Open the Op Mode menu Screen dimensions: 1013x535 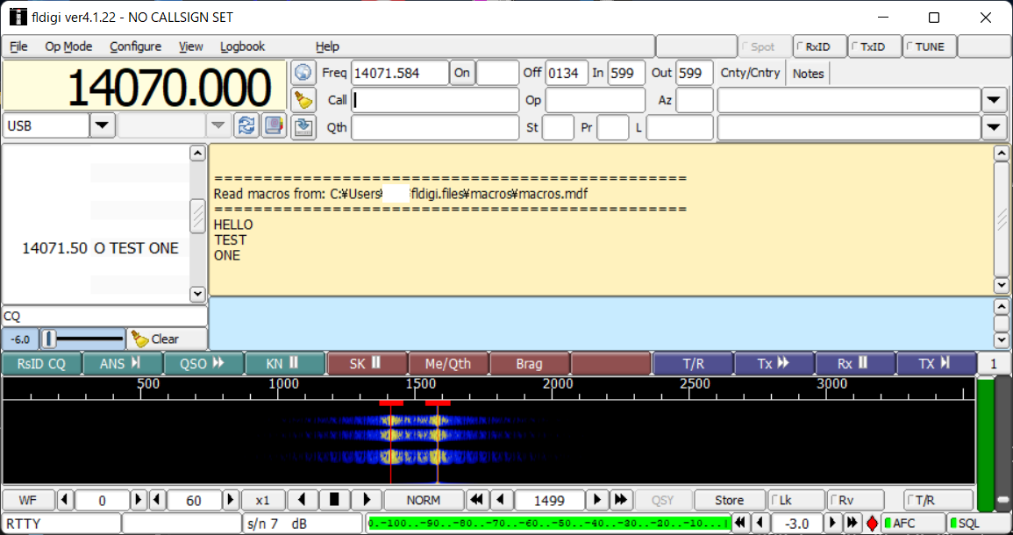[x=68, y=46]
